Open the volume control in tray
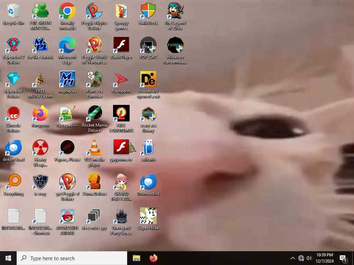The image size is (354, 265). (309, 258)
